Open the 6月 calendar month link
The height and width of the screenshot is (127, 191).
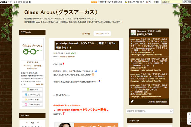(x=32, y=123)
